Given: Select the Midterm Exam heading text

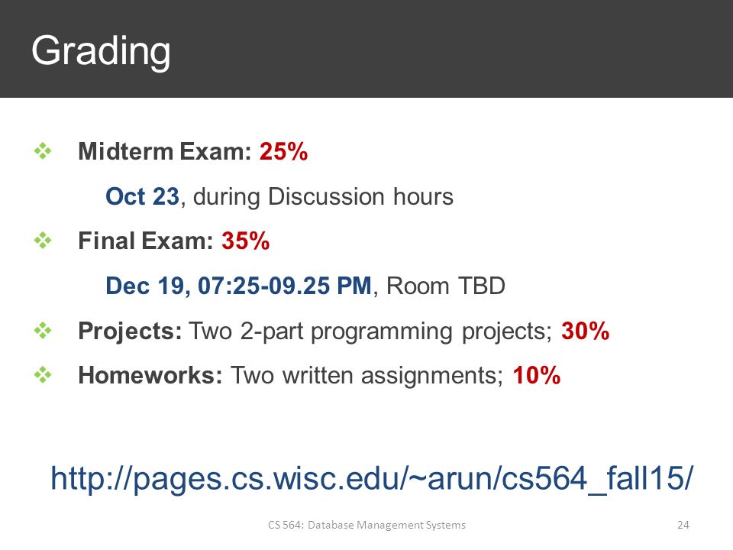Looking at the screenshot, I should coord(165,151).
